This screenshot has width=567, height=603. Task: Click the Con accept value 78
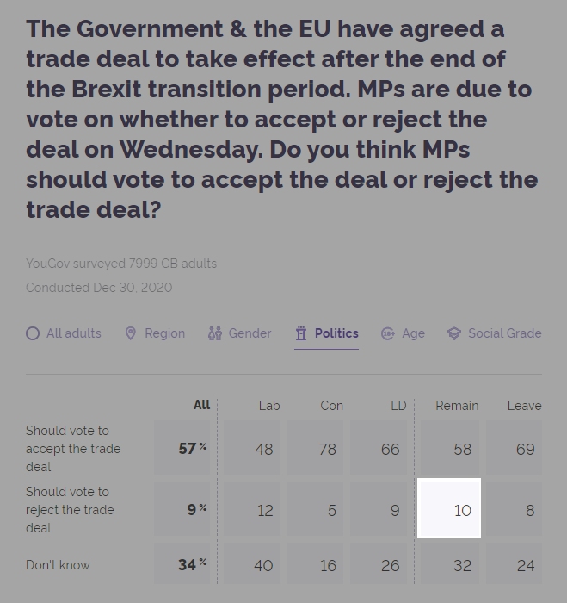(316, 448)
